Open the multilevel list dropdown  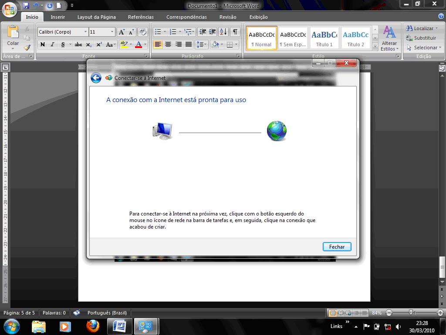189,32
